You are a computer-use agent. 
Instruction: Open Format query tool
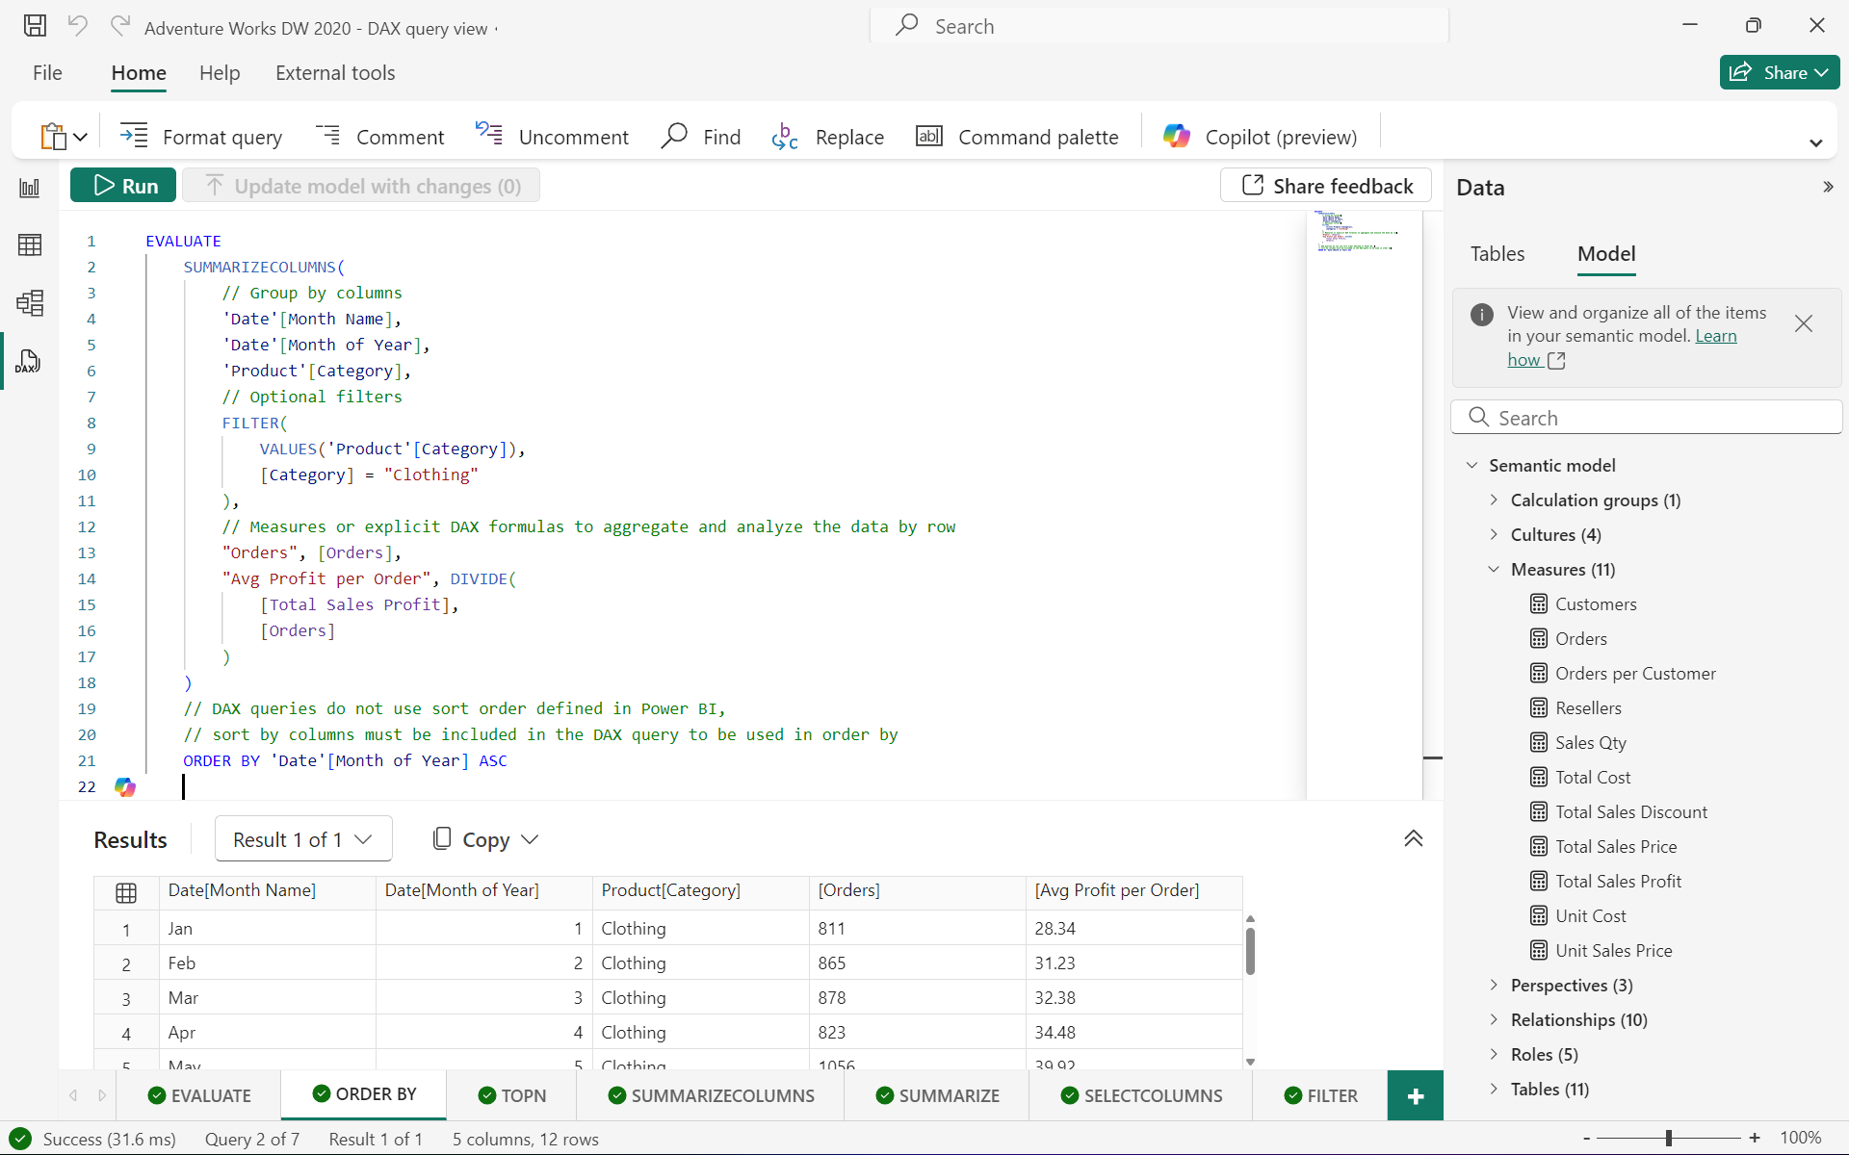pos(202,137)
